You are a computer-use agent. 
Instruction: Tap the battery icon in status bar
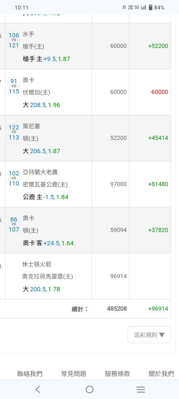[151, 7]
